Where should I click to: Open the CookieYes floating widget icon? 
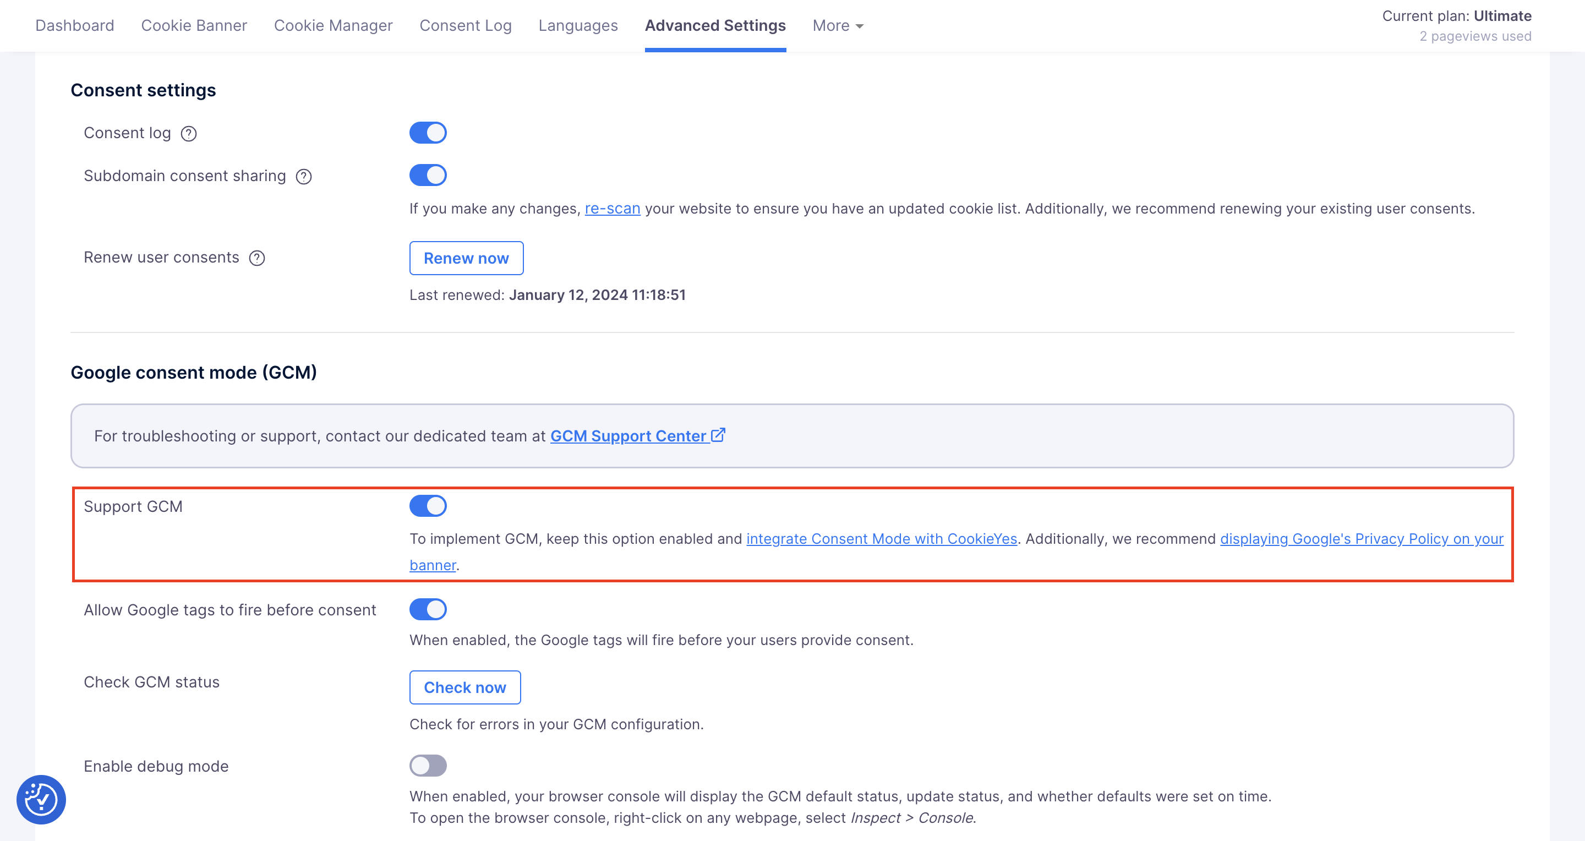[41, 799]
